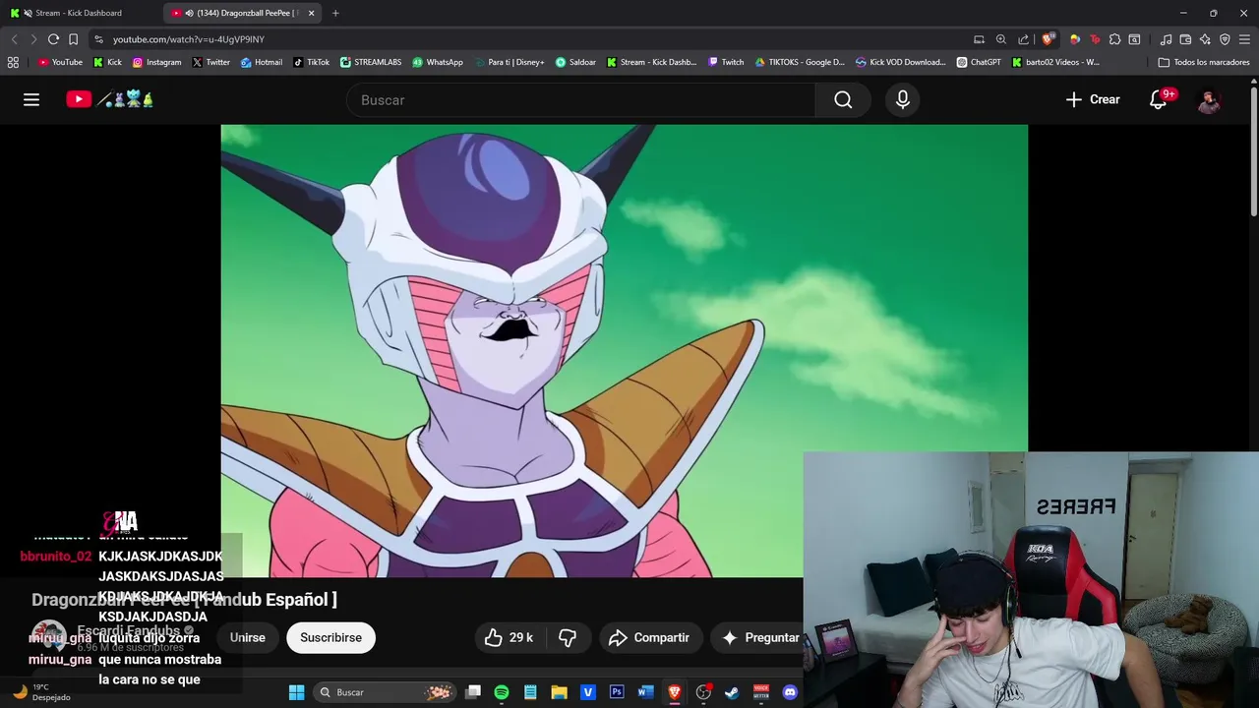Open Spotify from the taskbar
Image resolution: width=1259 pixels, height=708 pixels.
[502, 692]
